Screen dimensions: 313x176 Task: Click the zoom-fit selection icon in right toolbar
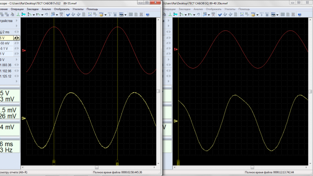point(242,14)
